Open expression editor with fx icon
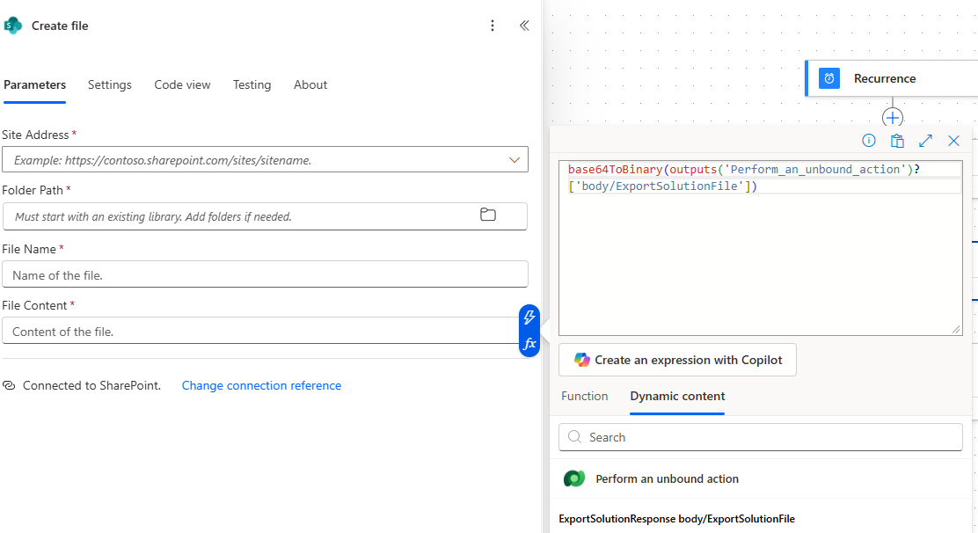The image size is (978, 533). 529,344
